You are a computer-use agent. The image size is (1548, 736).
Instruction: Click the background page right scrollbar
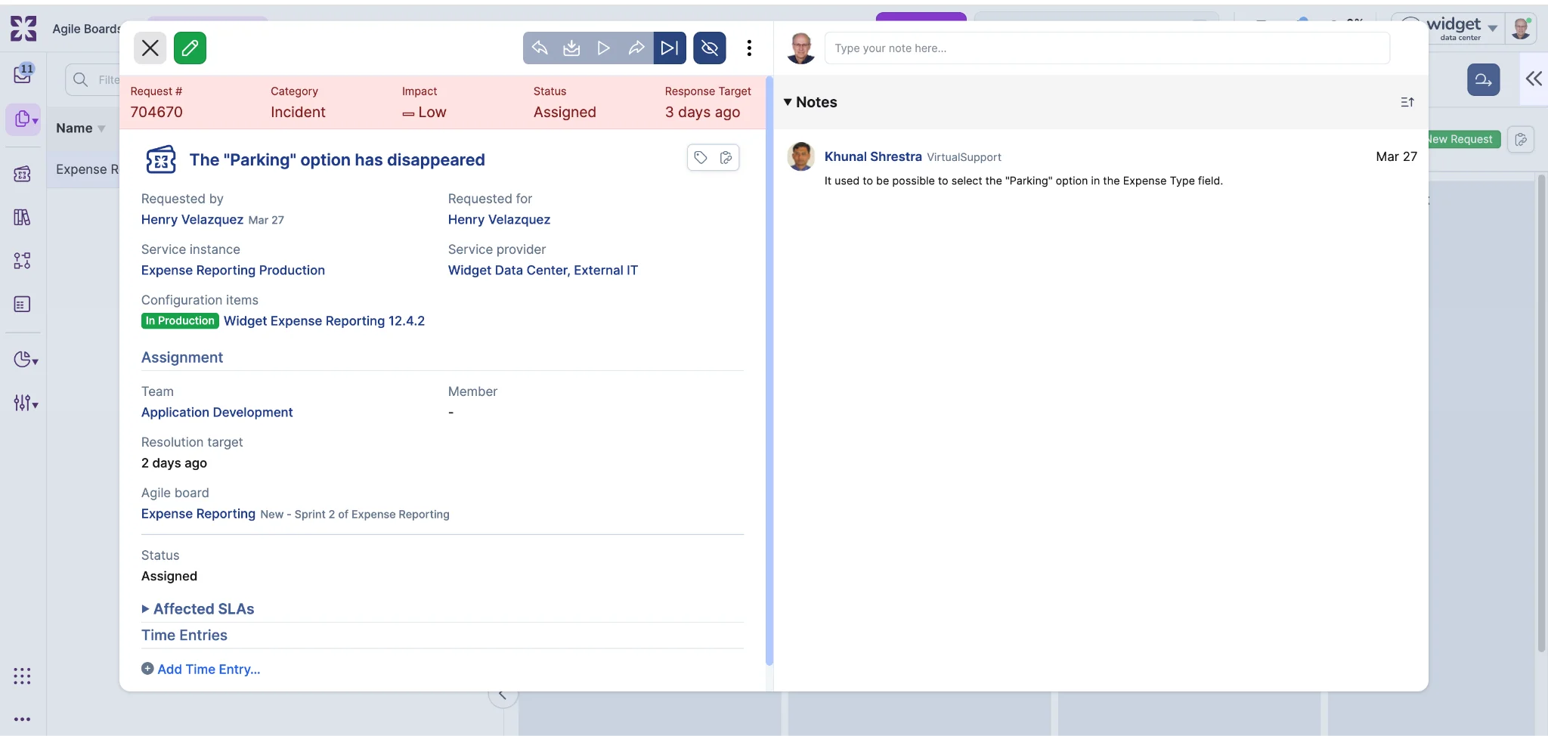[x=1541, y=413]
